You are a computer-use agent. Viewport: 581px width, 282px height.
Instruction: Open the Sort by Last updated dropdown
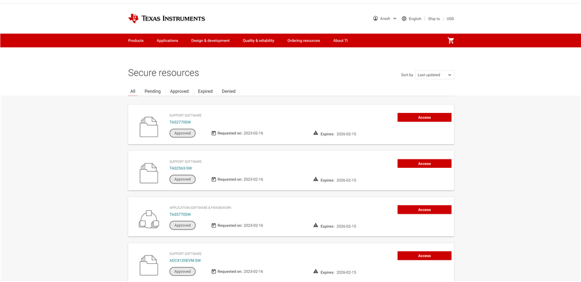(434, 75)
